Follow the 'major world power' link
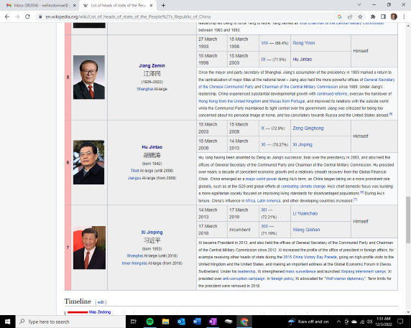This screenshot has width=411, height=328. tap(261, 179)
